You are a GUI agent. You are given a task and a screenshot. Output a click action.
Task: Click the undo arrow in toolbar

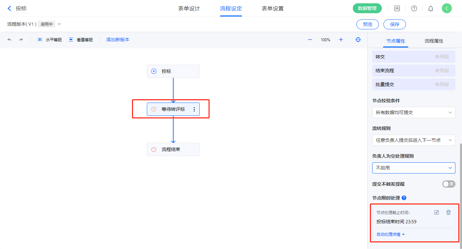[9, 40]
